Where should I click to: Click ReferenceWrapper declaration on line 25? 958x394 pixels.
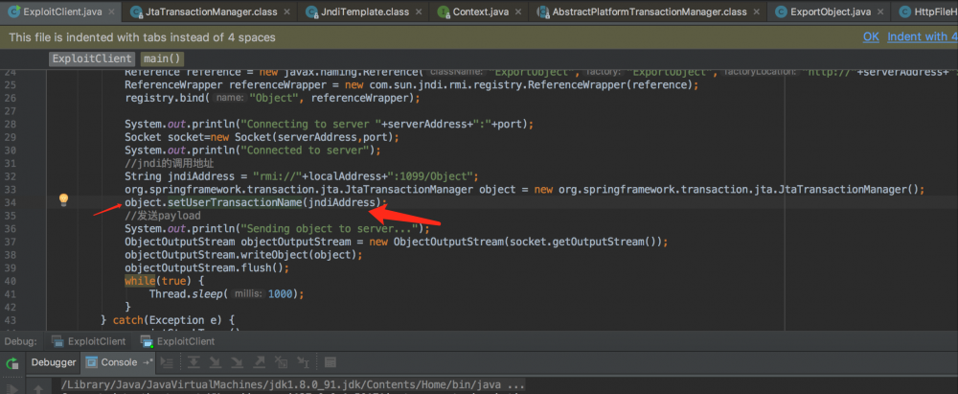[411, 85]
